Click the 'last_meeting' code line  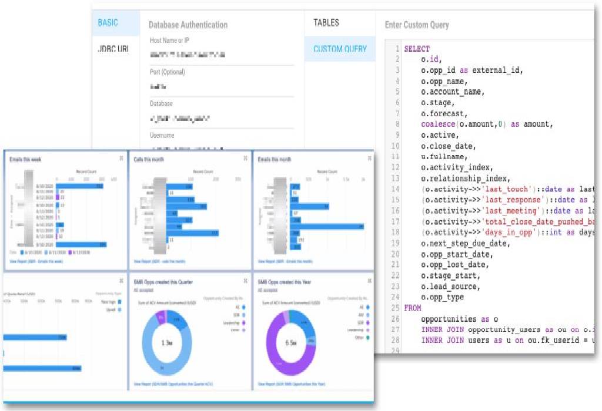507,210
